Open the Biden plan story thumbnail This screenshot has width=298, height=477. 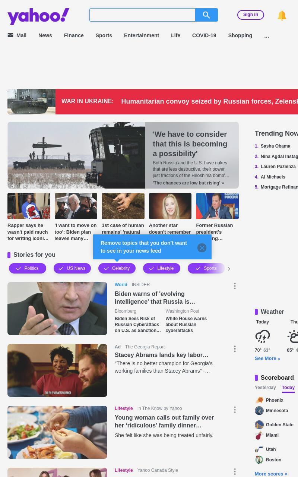click(76, 206)
